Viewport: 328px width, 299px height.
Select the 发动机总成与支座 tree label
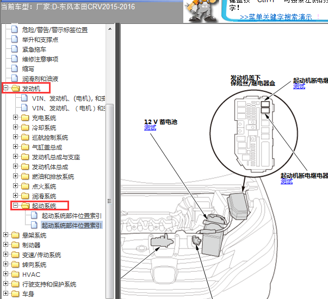click(x=56, y=157)
